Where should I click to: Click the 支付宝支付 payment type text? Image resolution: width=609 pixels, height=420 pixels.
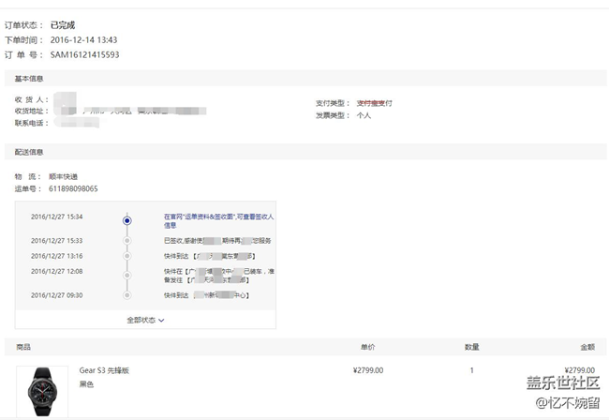click(374, 103)
